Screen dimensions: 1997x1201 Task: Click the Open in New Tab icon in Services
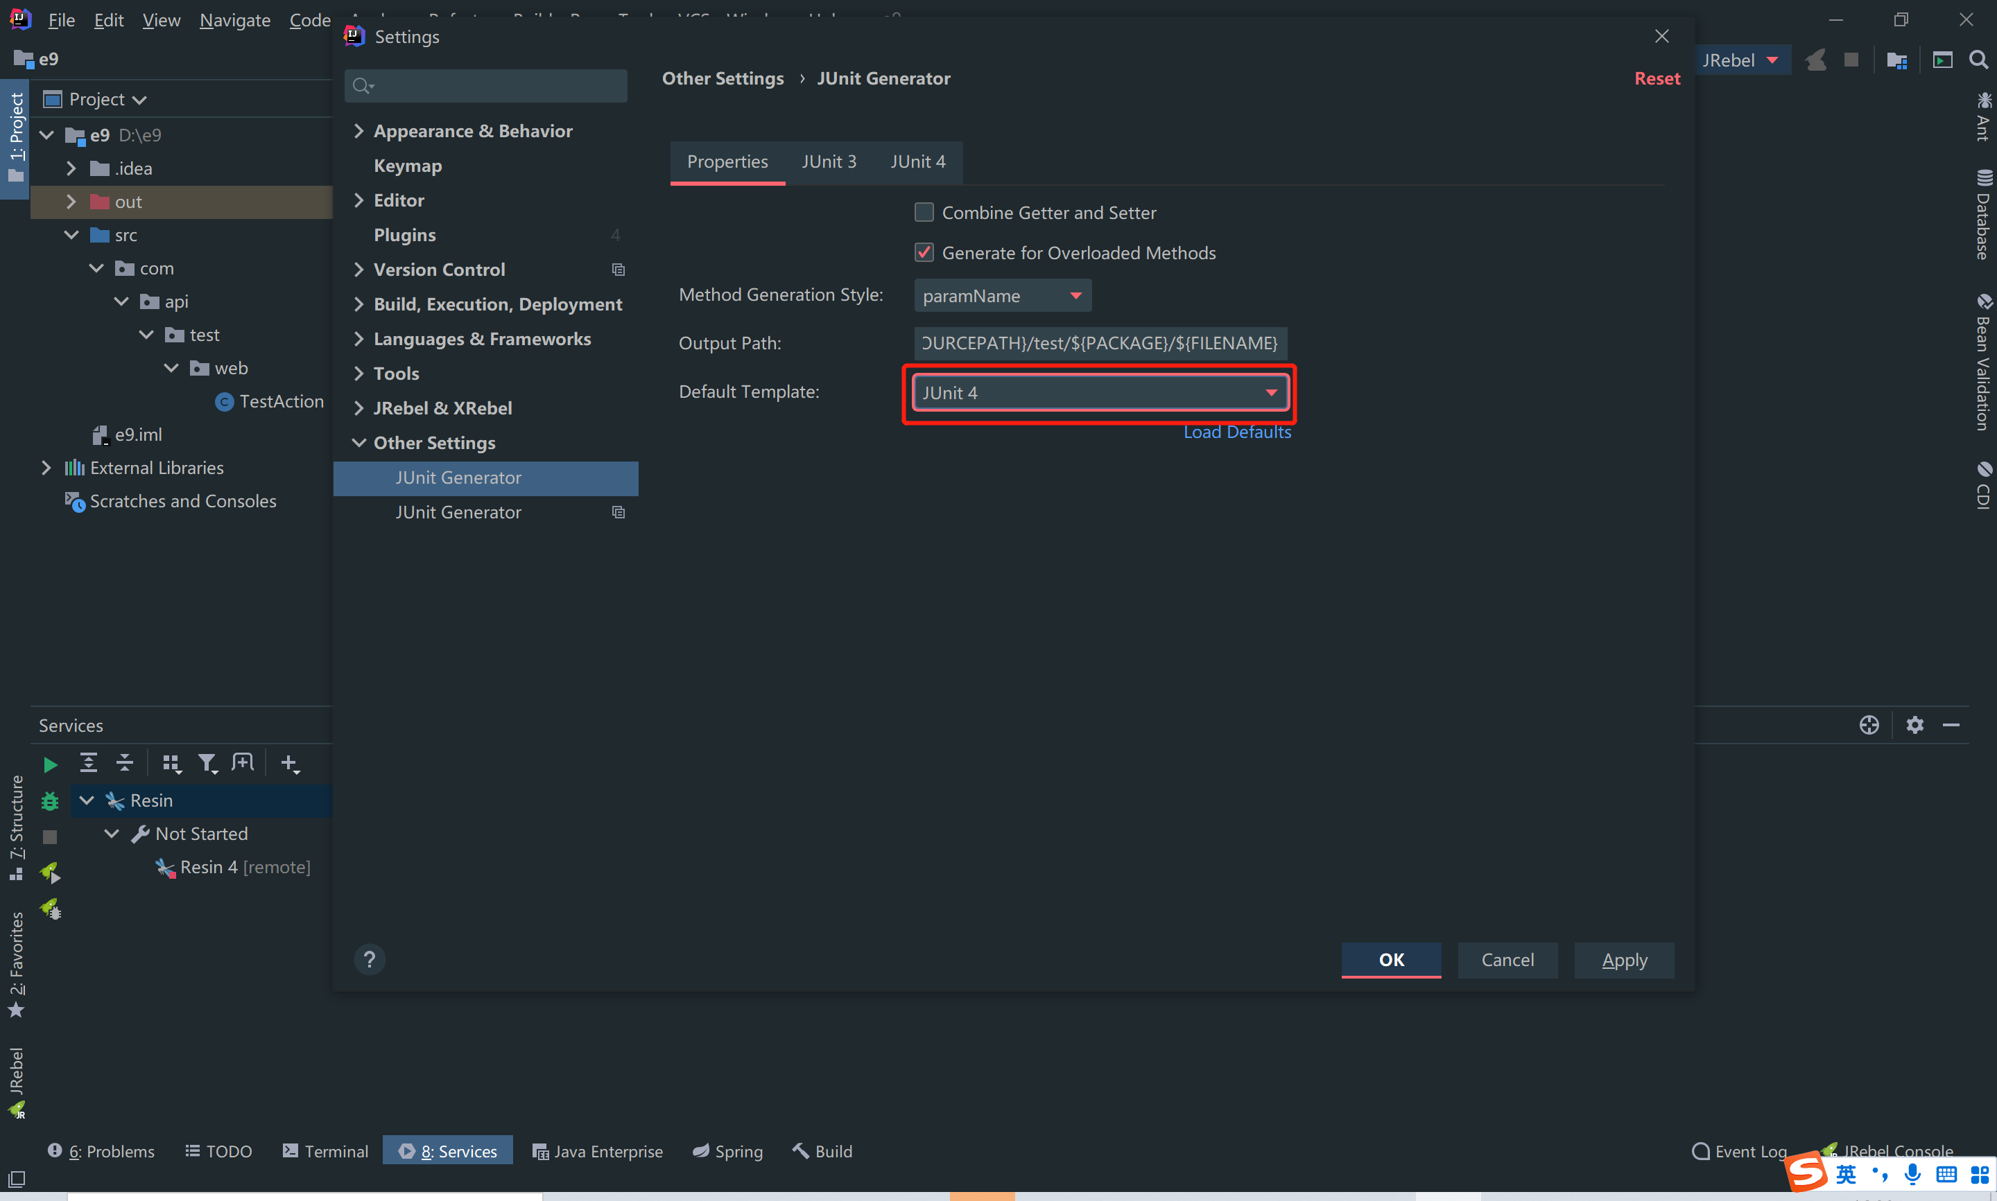(x=243, y=762)
